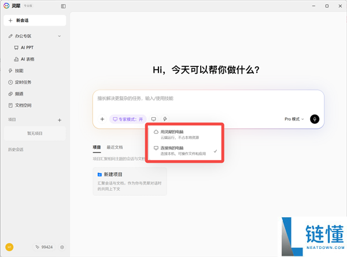Click the 专业版 badge next to logo
This screenshot has height=257, width=347.
28,6
